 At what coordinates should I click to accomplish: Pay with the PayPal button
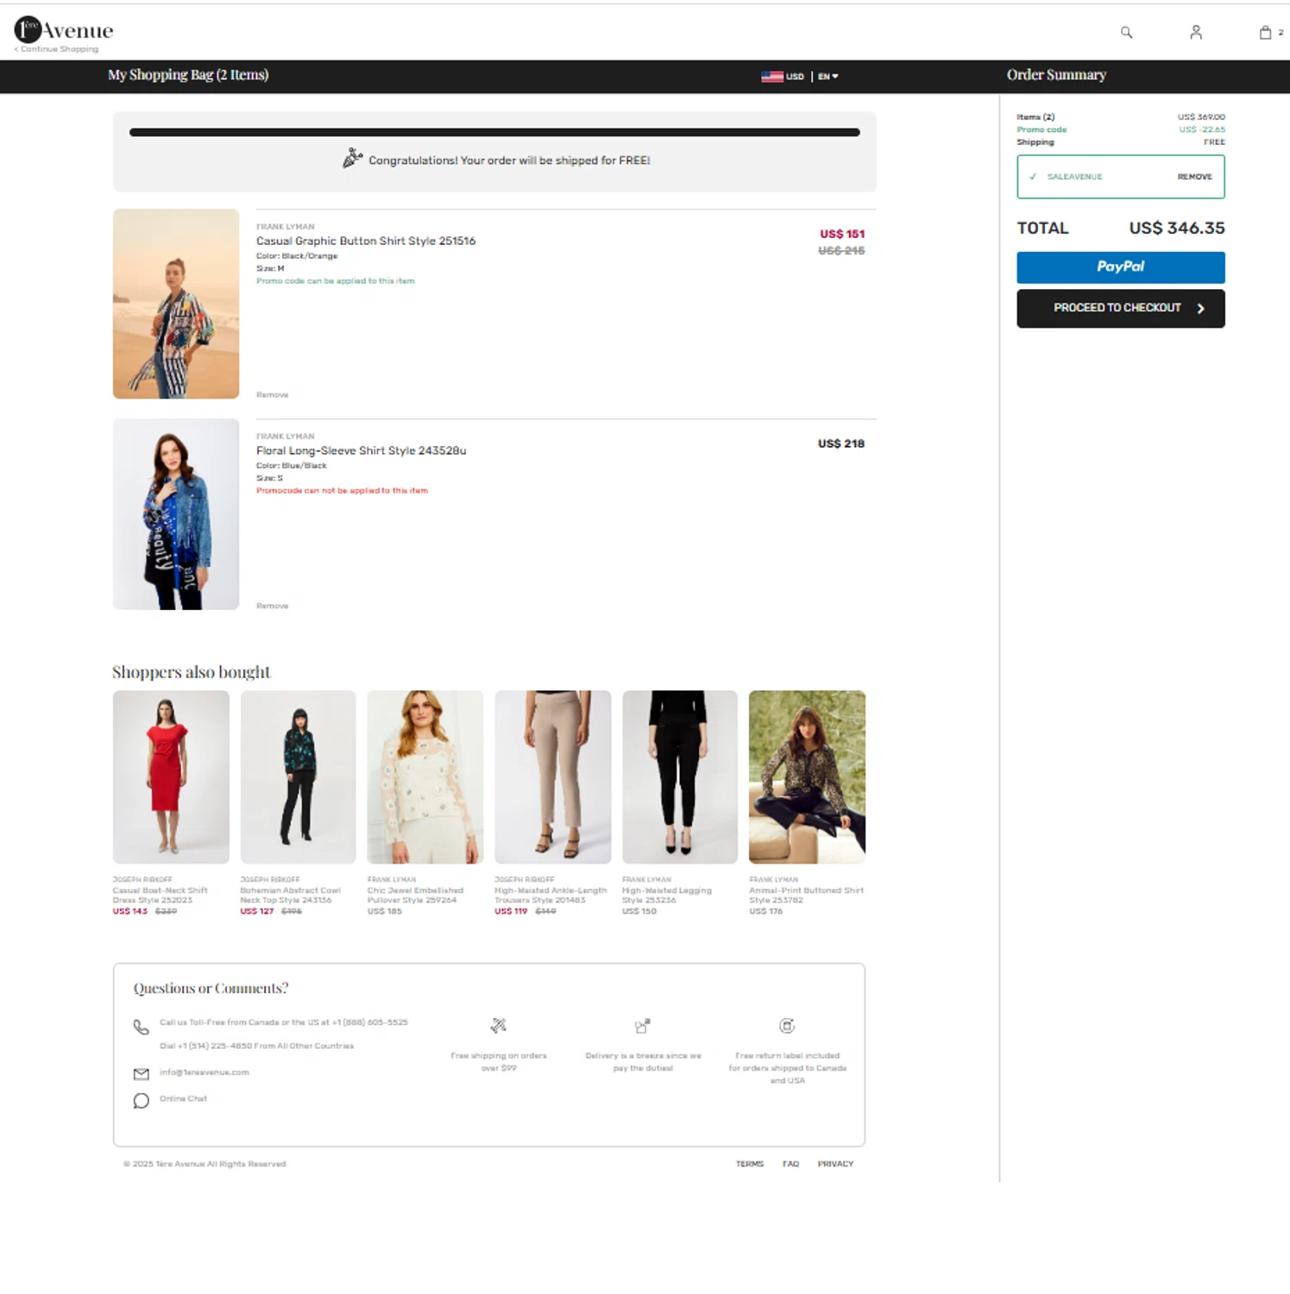[x=1120, y=267]
